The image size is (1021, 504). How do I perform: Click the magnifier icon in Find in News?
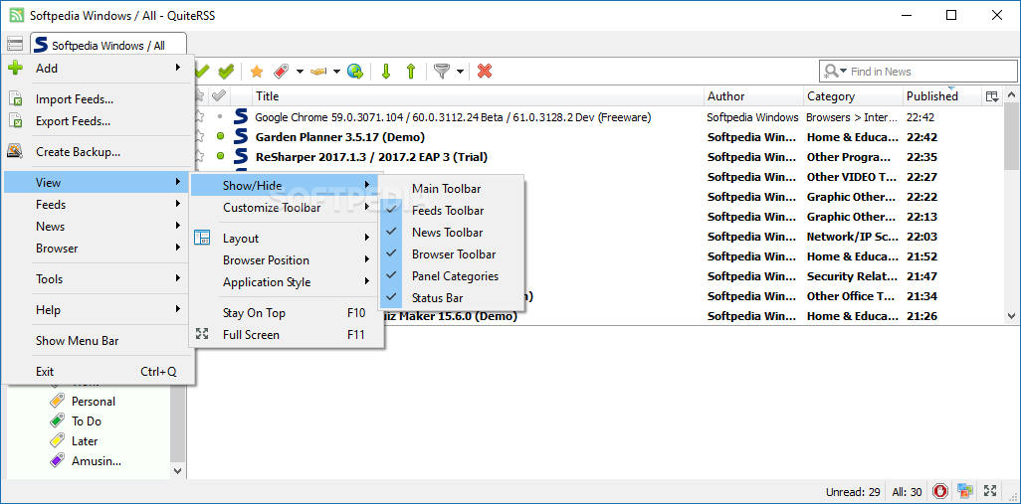(832, 72)
